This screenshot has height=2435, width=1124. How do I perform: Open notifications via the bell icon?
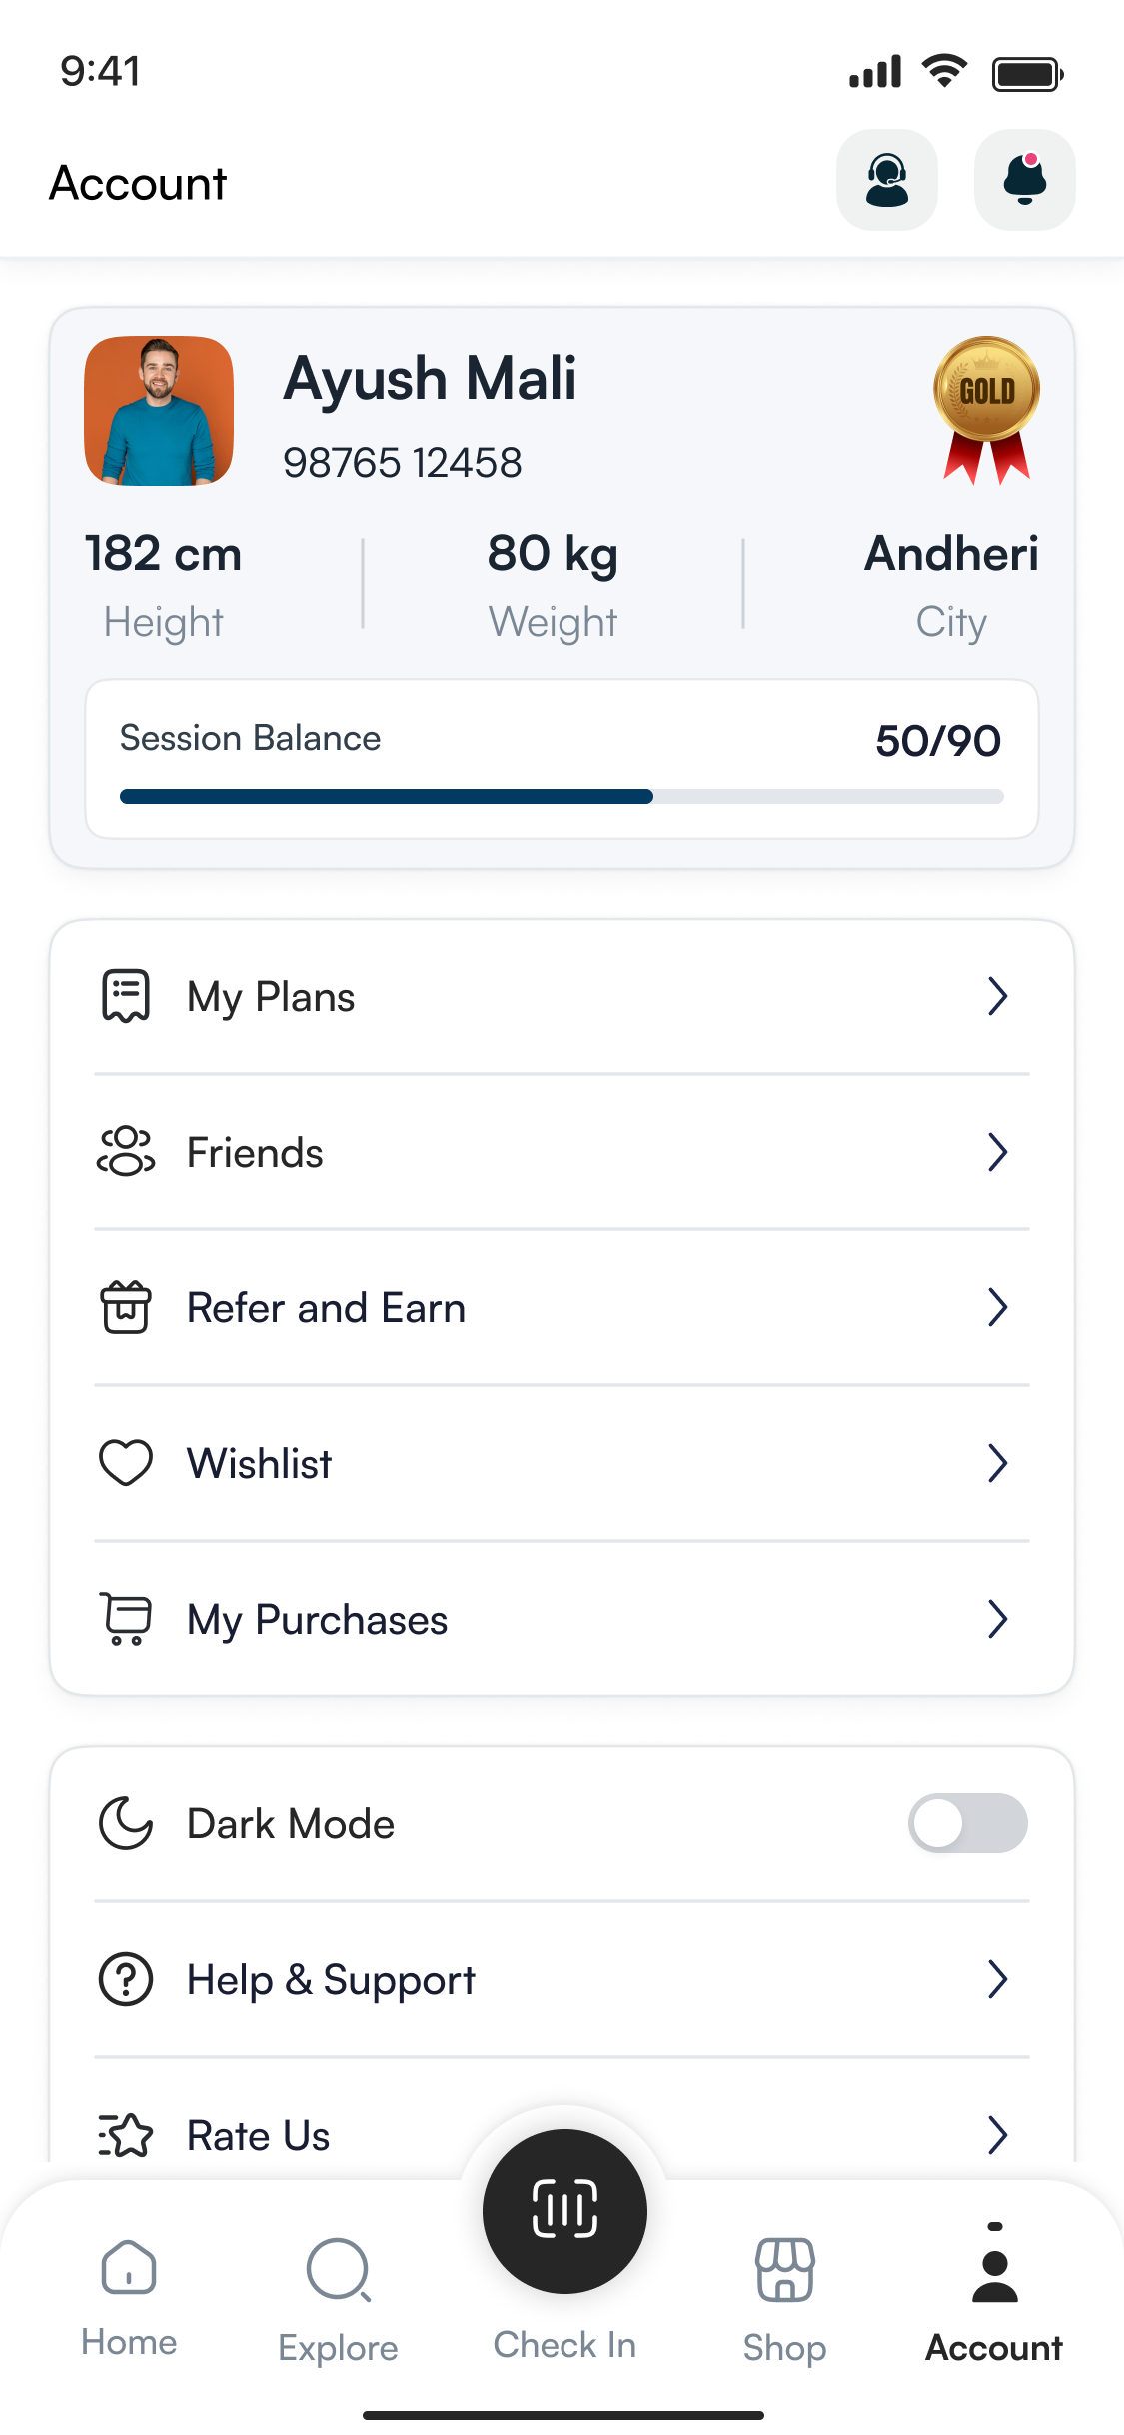click(x=1024, y=181)
